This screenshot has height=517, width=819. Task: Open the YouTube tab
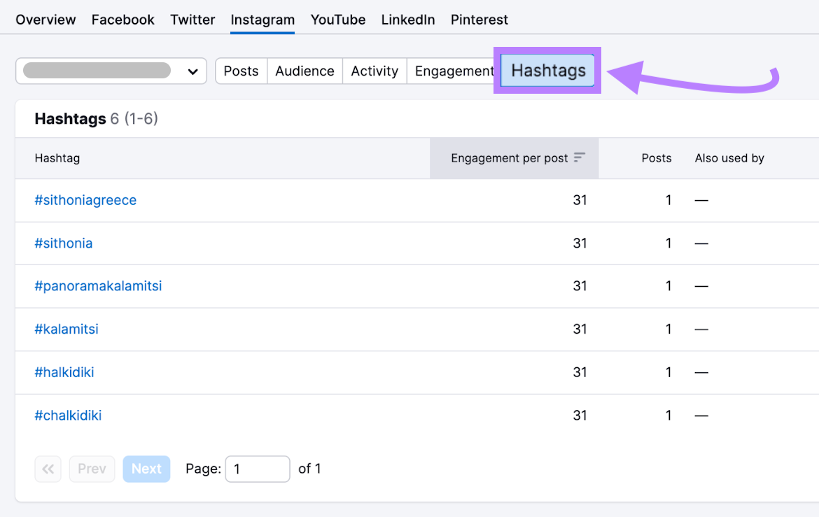(x=337, y=20)
